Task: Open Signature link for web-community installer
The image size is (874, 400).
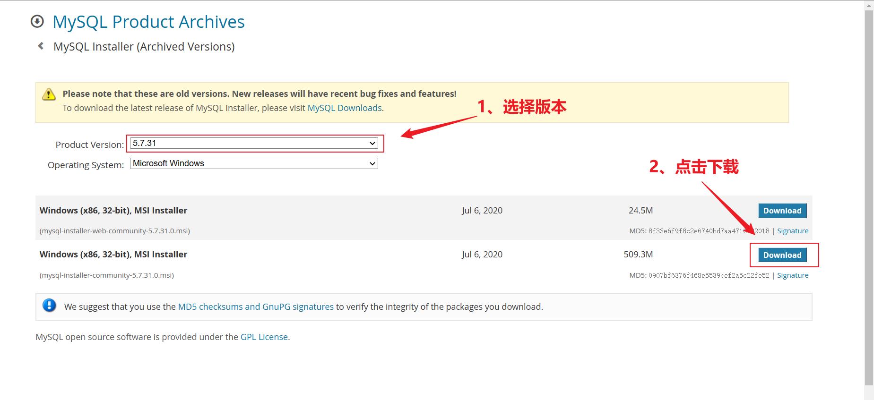Action: pyautogui.click(x=793, y=231)
